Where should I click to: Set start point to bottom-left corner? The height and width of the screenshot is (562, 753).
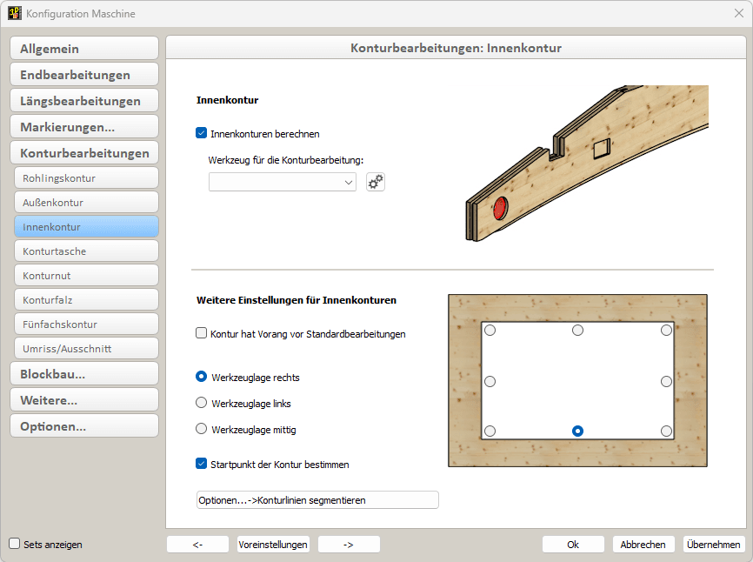[490, 431]
